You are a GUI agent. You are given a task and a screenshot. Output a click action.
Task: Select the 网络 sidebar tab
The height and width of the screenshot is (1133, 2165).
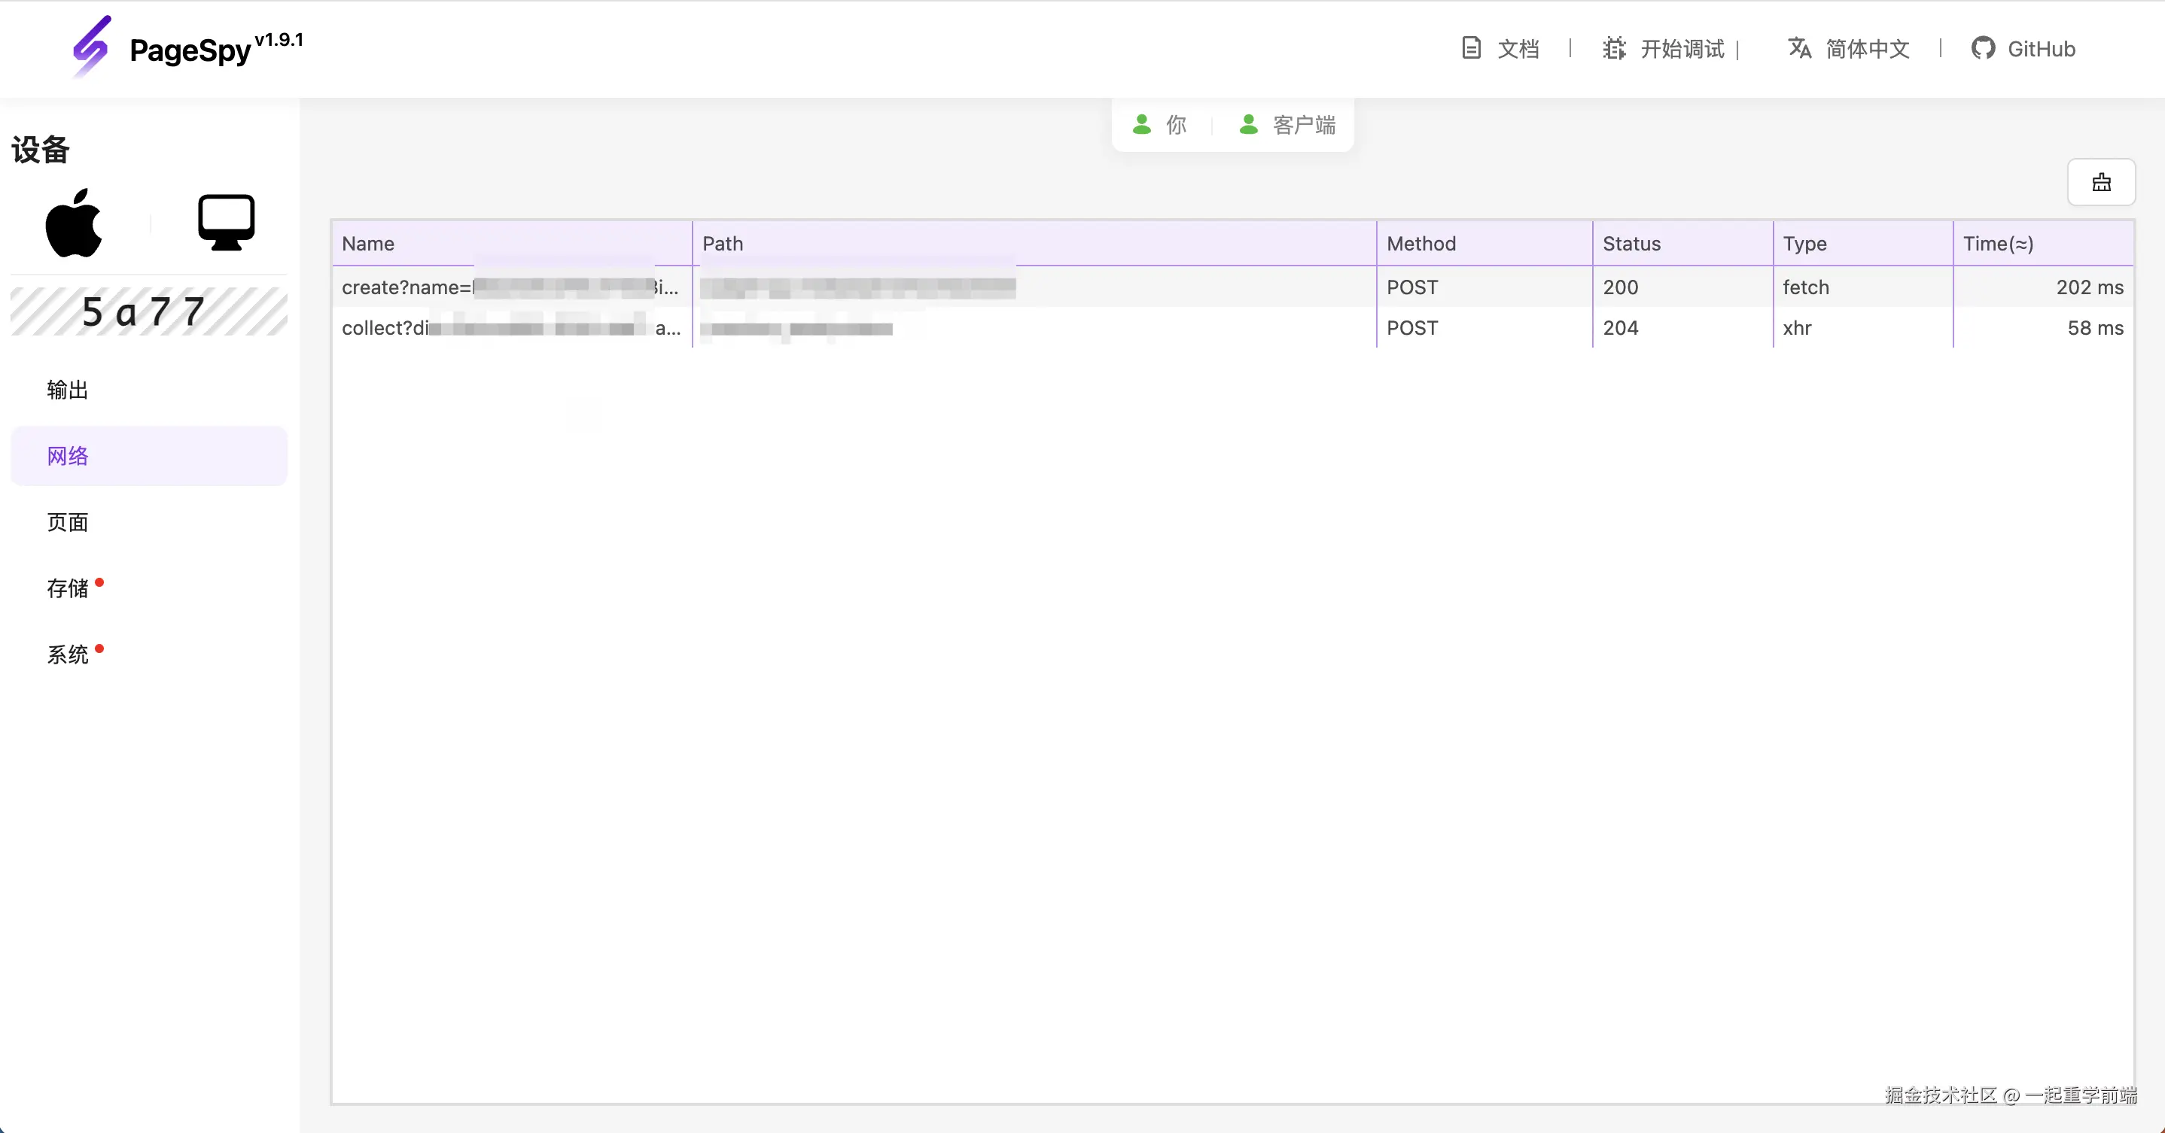click(x=67, y=456)
